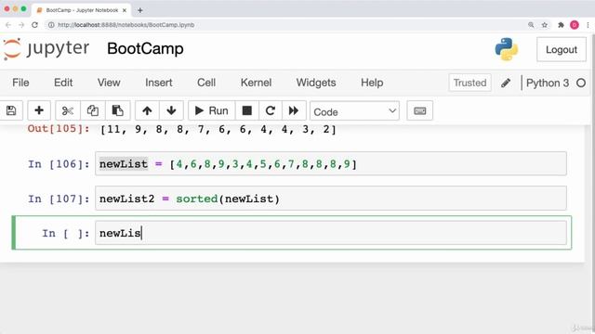This screenshot has width=595, height=334.
Task: Go back in browser history
Action: click(x=8, y=25)
